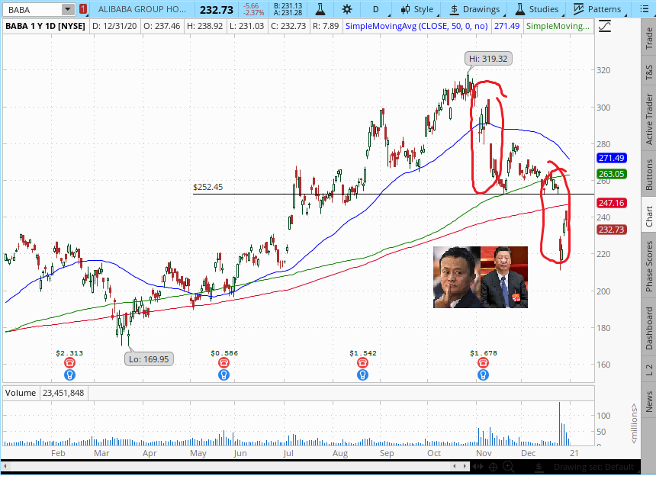Click the lightbulb event icon under $2.313
The height and width of the screenshot is (479, 656).
[69, 375]
